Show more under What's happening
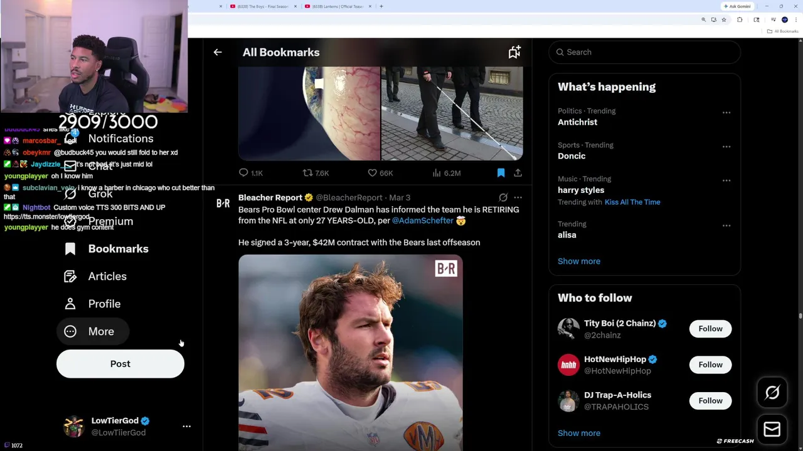This screenshot has width=803, height=451. click(x=579, y=261)
